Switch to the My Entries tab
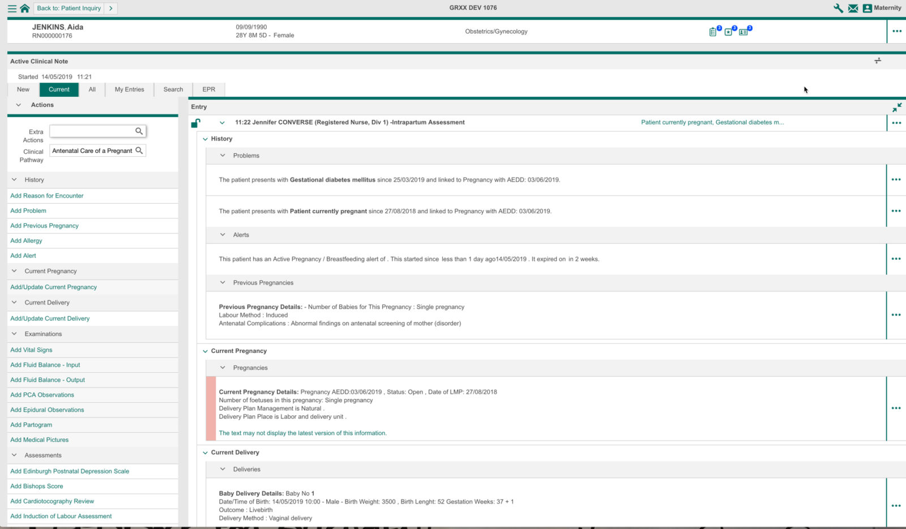Viewport: 906px width, 529px height. (x=129, y=89)
